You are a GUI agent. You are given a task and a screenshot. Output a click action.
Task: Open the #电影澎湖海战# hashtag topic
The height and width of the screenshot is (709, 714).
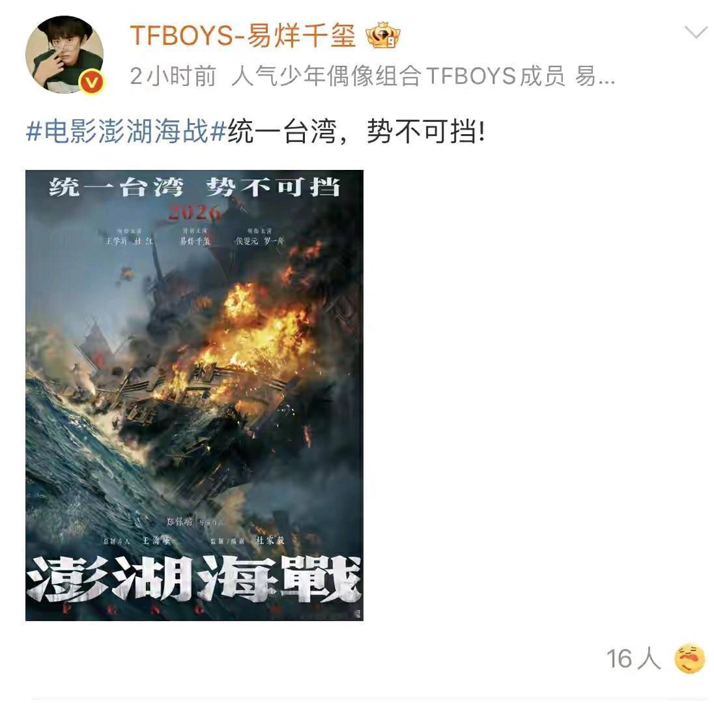pyautogui.click(x=126, y=132)
